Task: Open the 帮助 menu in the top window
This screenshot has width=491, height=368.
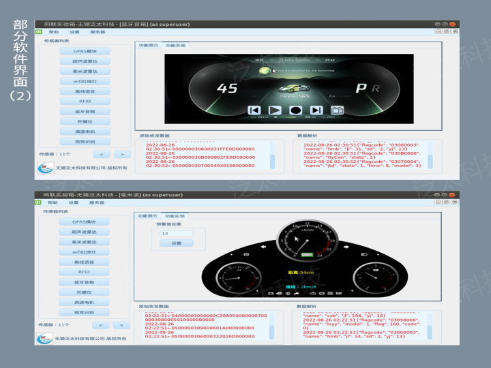Action: pyautogui.click(x=54, y=32)
